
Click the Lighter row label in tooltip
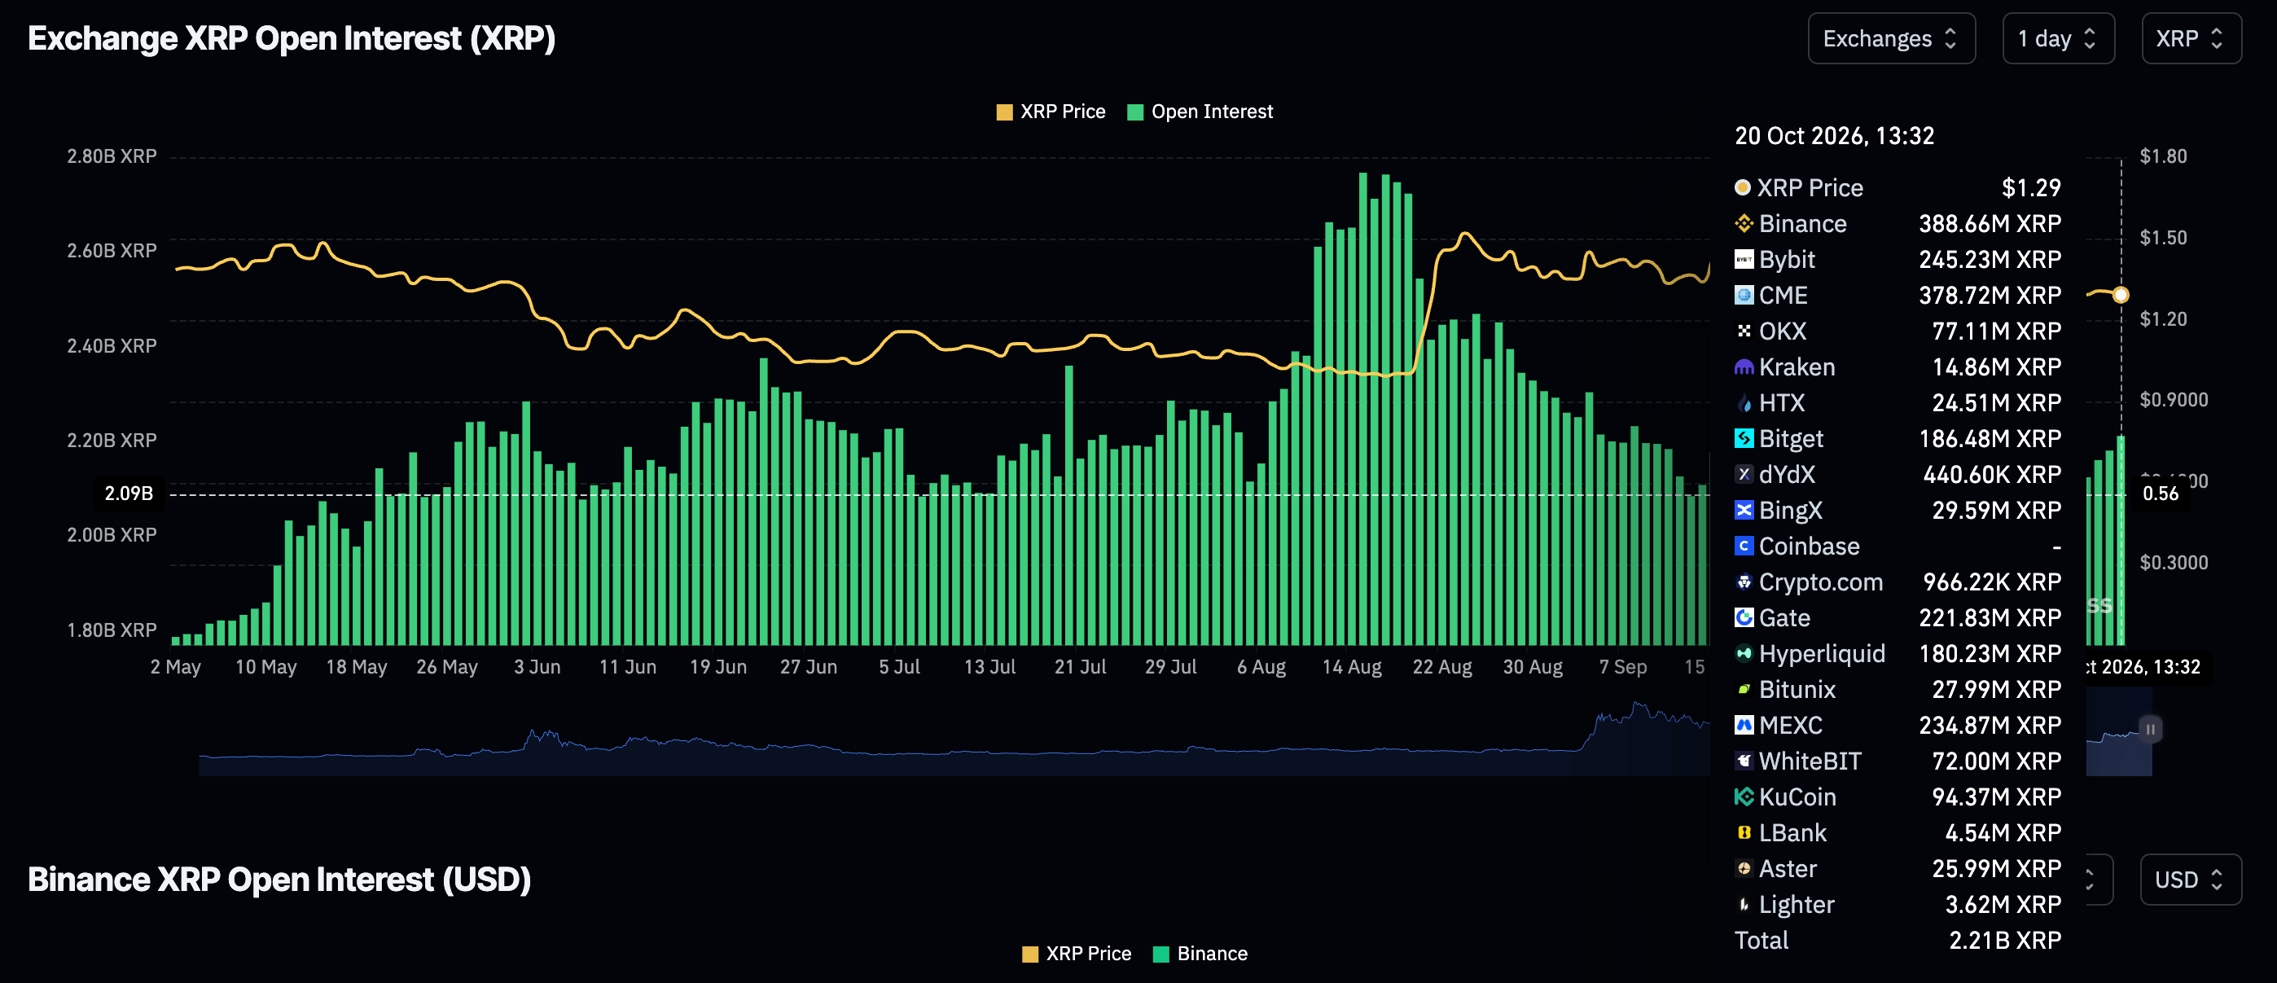pyautogui.click(x=1797, y=905)
